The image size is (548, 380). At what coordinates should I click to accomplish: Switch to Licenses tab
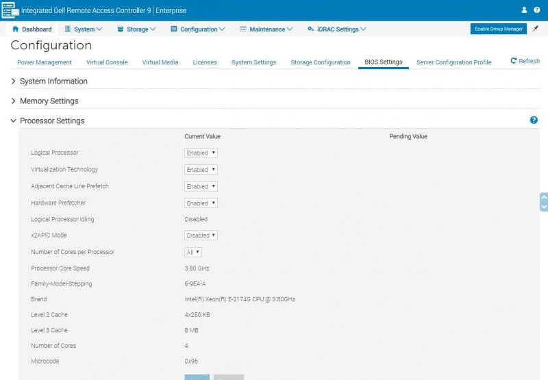point(205,62)
